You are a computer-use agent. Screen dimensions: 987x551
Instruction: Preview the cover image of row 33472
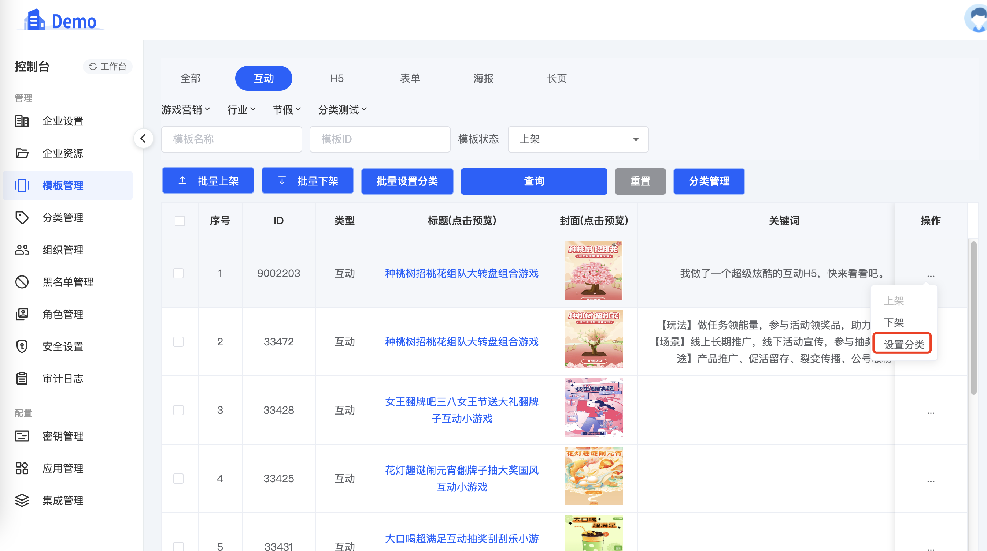(594, 339)
